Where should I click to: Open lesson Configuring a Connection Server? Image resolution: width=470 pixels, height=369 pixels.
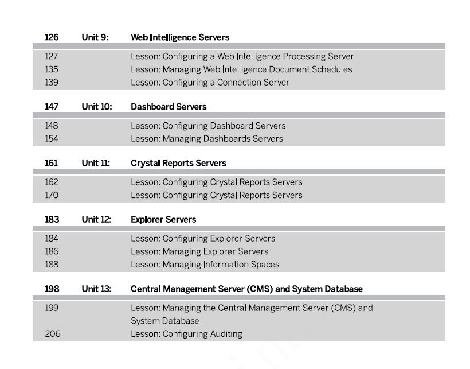click(x=210, y=82)
